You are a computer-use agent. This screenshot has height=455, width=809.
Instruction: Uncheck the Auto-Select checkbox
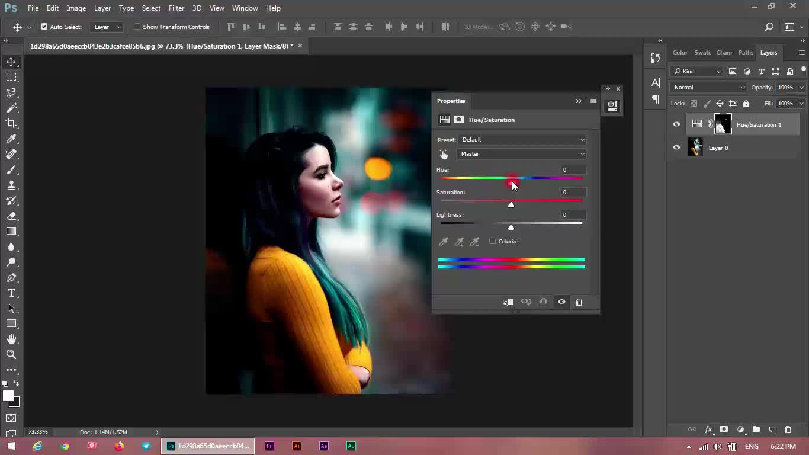(44, 27)
